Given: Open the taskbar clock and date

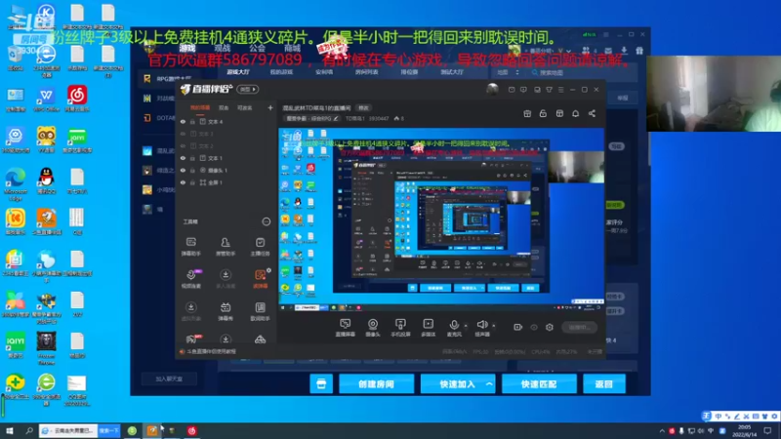Looking at the screenshot, I should click(744, 430).
